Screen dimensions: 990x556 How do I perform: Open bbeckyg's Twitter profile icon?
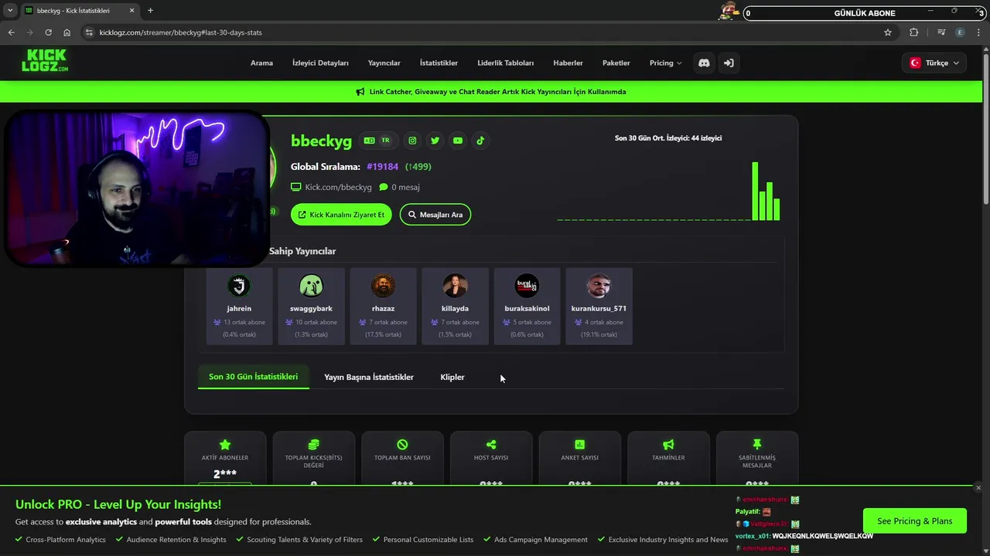pyautogui.click(x=435, y=141)
